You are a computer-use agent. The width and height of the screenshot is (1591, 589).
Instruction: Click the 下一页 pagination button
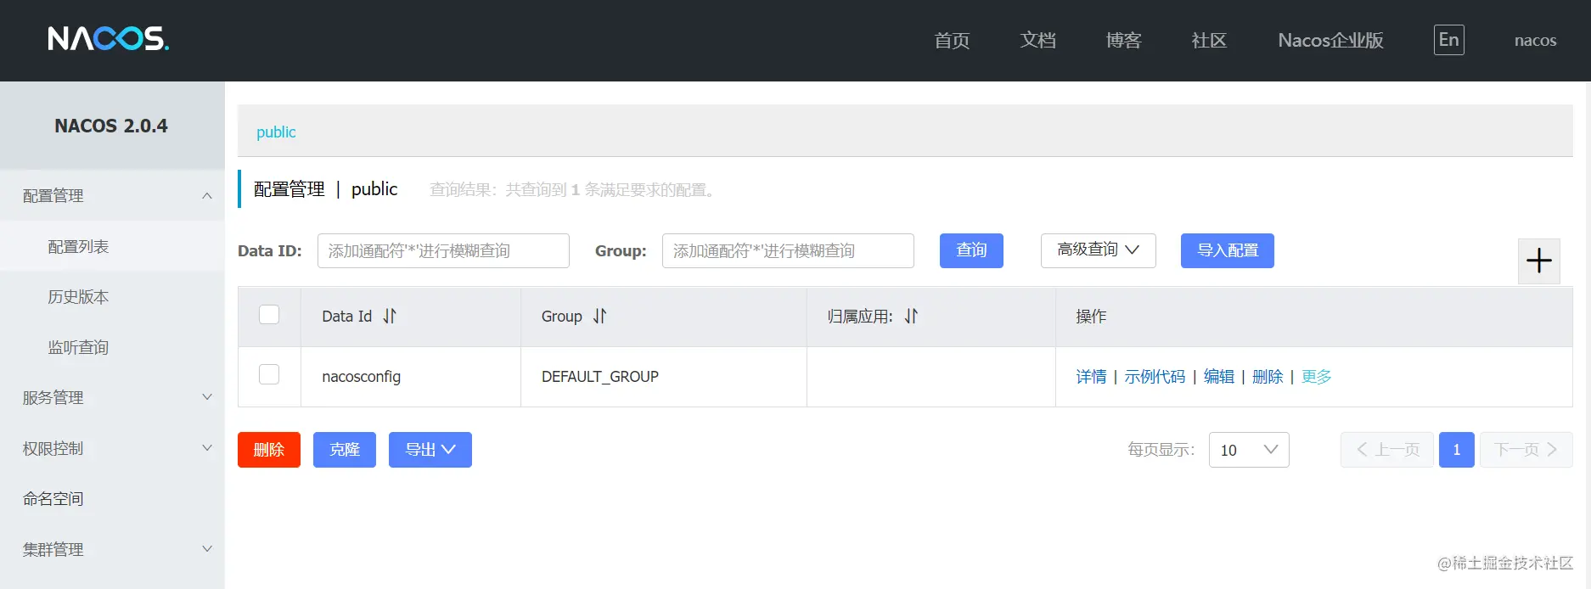1526,450
